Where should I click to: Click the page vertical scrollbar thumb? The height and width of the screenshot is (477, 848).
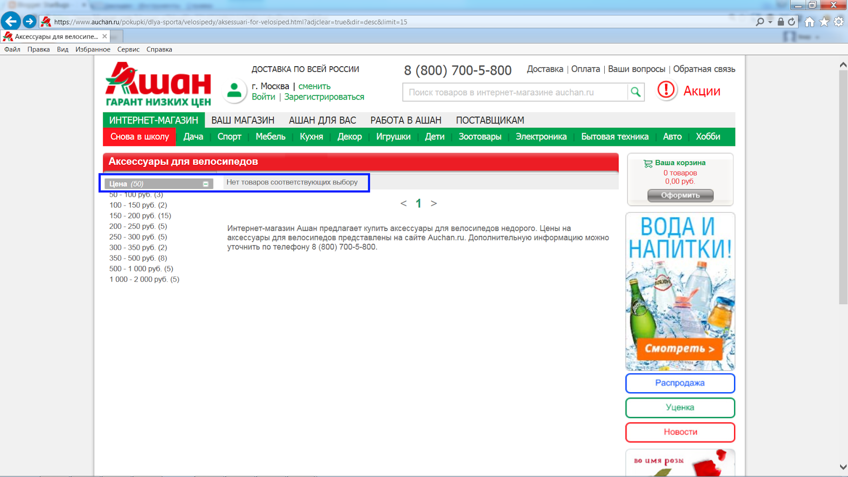(843, 187)
